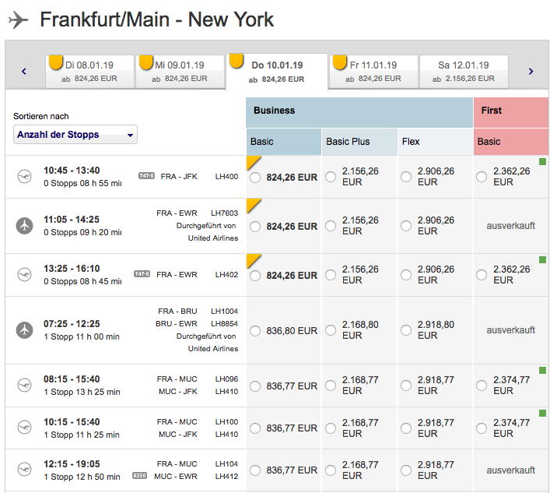Choose First Basic 2.362,26 EUR on LH400
The height and width of the screenshot is (493, 550).
[482, 177]
